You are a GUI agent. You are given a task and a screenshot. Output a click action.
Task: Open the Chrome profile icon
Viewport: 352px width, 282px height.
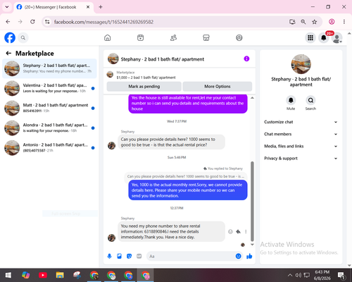tap(332, 22)
